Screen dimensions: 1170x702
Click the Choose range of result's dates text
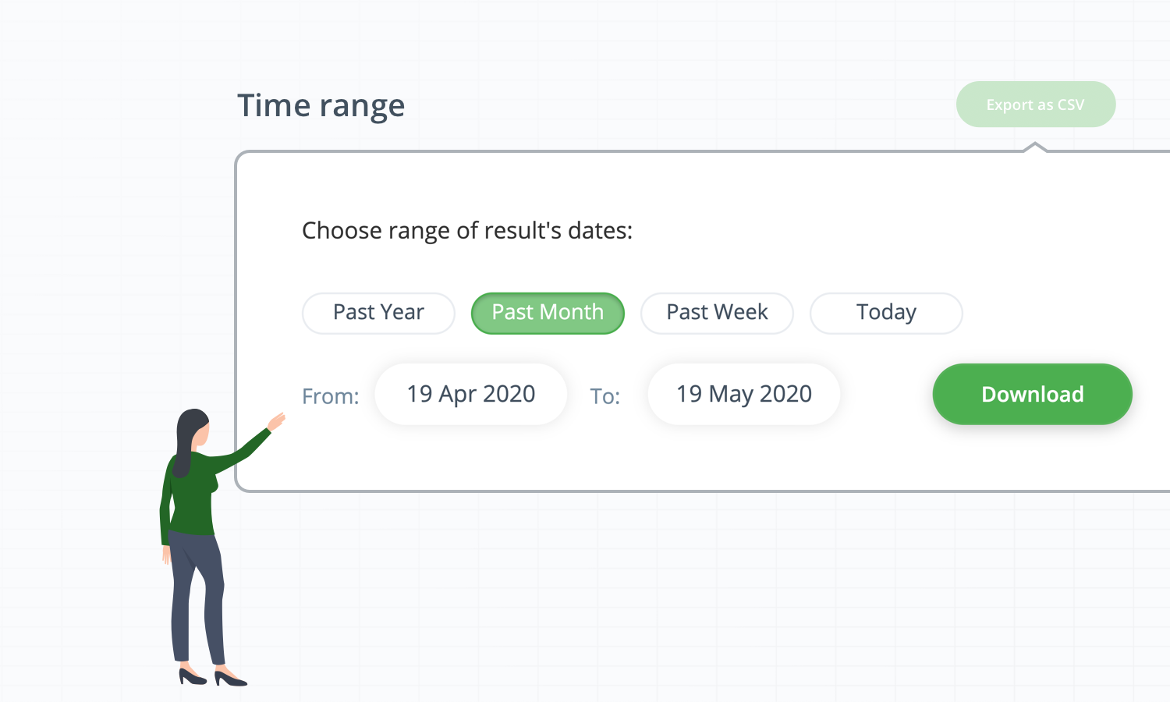tap(467, 231)
